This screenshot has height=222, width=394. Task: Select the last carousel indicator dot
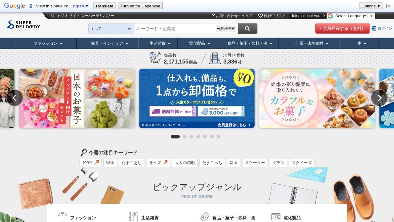219,137
